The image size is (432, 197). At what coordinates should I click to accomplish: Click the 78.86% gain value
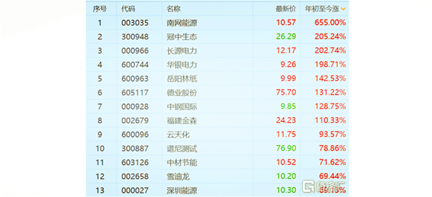click(x=333, y=149)
